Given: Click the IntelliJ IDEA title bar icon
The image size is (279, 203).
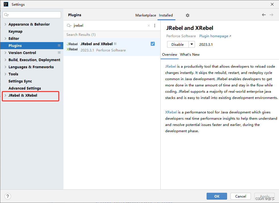Looking at the screenshot, I should tap(6, 4).
